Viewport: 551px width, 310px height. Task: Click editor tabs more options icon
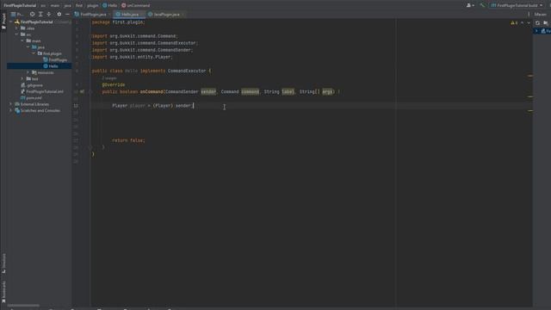[x=529, y=15]
